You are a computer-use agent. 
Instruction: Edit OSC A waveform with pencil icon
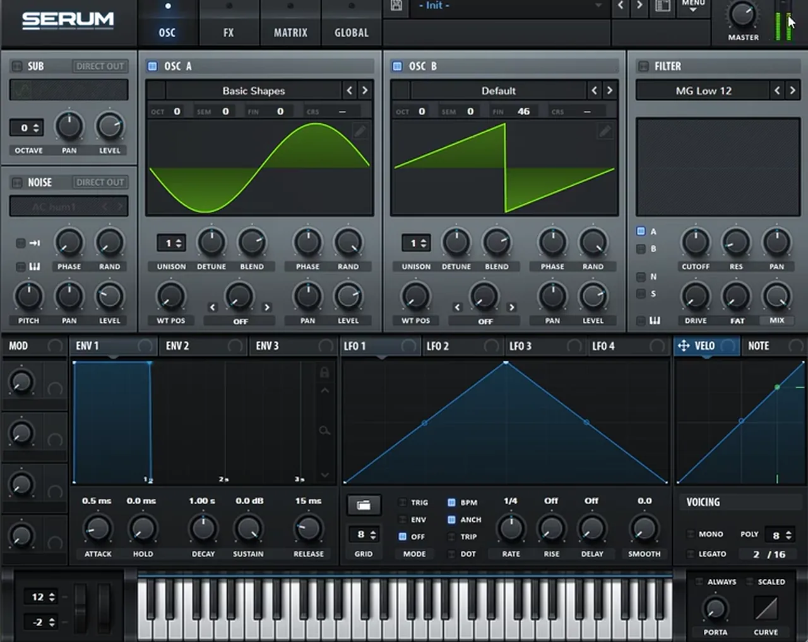359,131
